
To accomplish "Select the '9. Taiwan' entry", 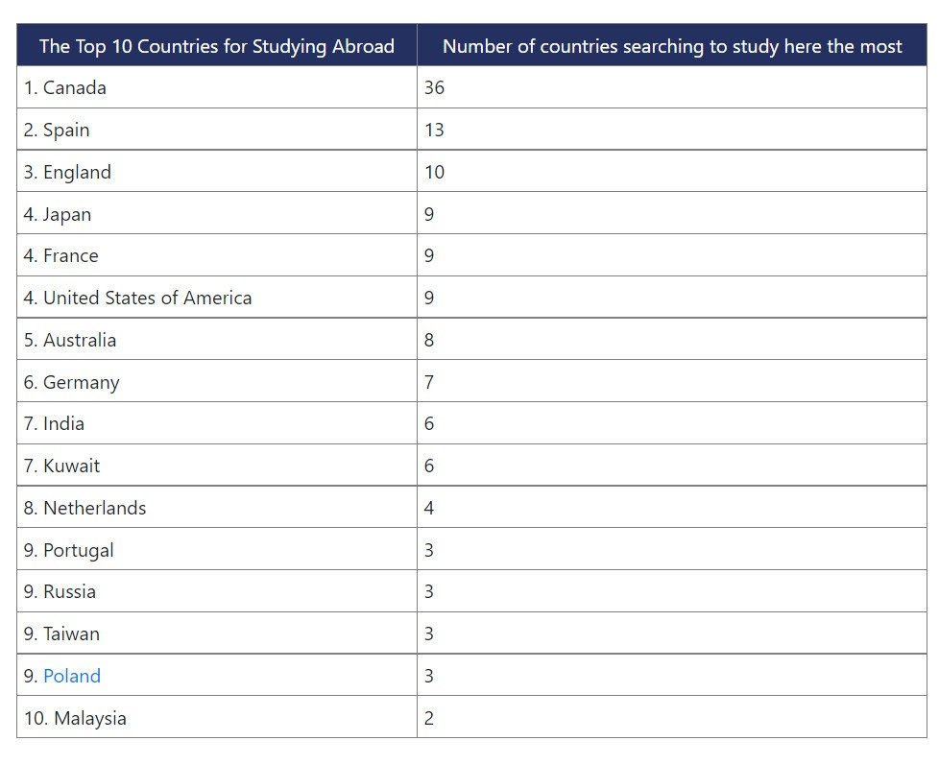I will point(217,634).
